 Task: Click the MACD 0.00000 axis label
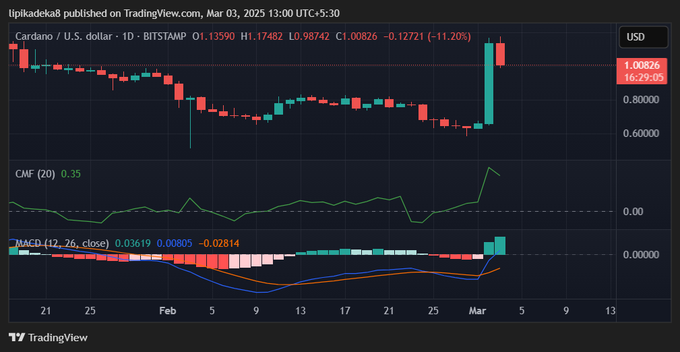(641, 254)
